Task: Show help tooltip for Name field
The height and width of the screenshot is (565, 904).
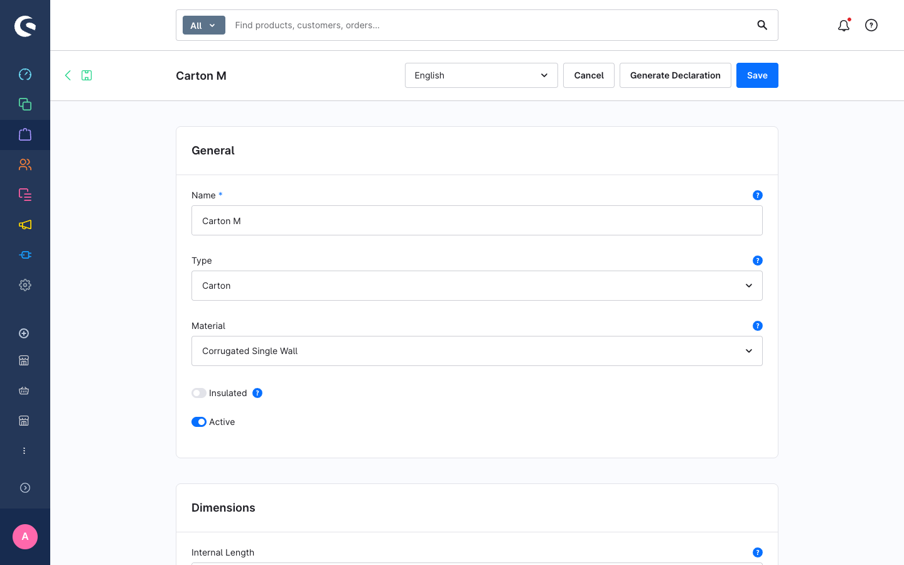Action: tap(758, 195)
